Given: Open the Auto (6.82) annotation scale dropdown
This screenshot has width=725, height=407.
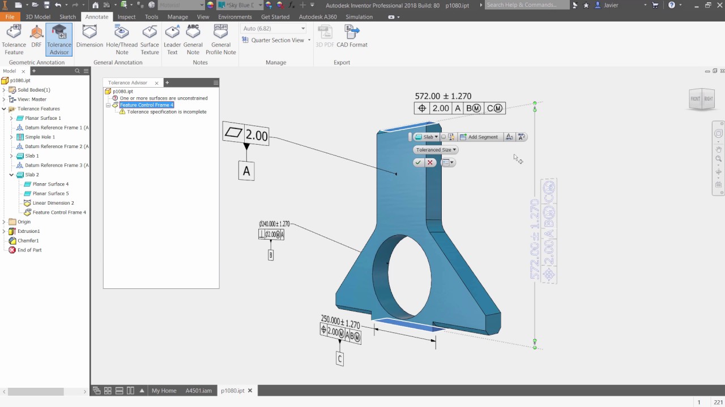Looking at the screenshot, I should (x=274, y=28).
